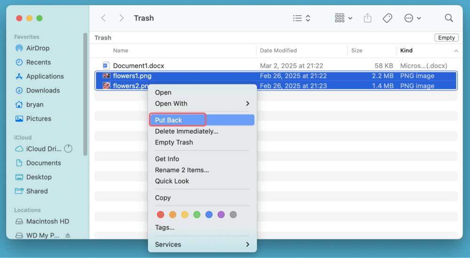Choose Put Back from the context menu
This screenshot has width=470, height=258.
(202, 120)
